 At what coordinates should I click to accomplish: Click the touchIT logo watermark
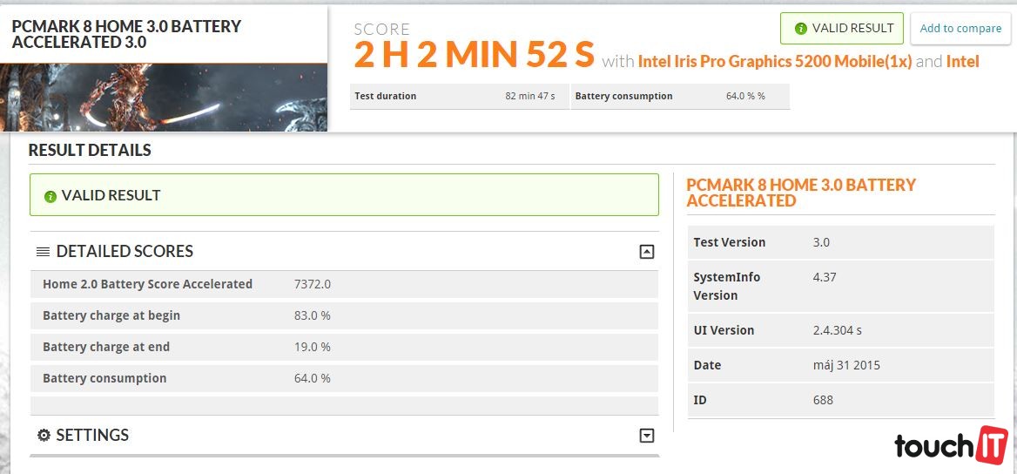point(951,444)
